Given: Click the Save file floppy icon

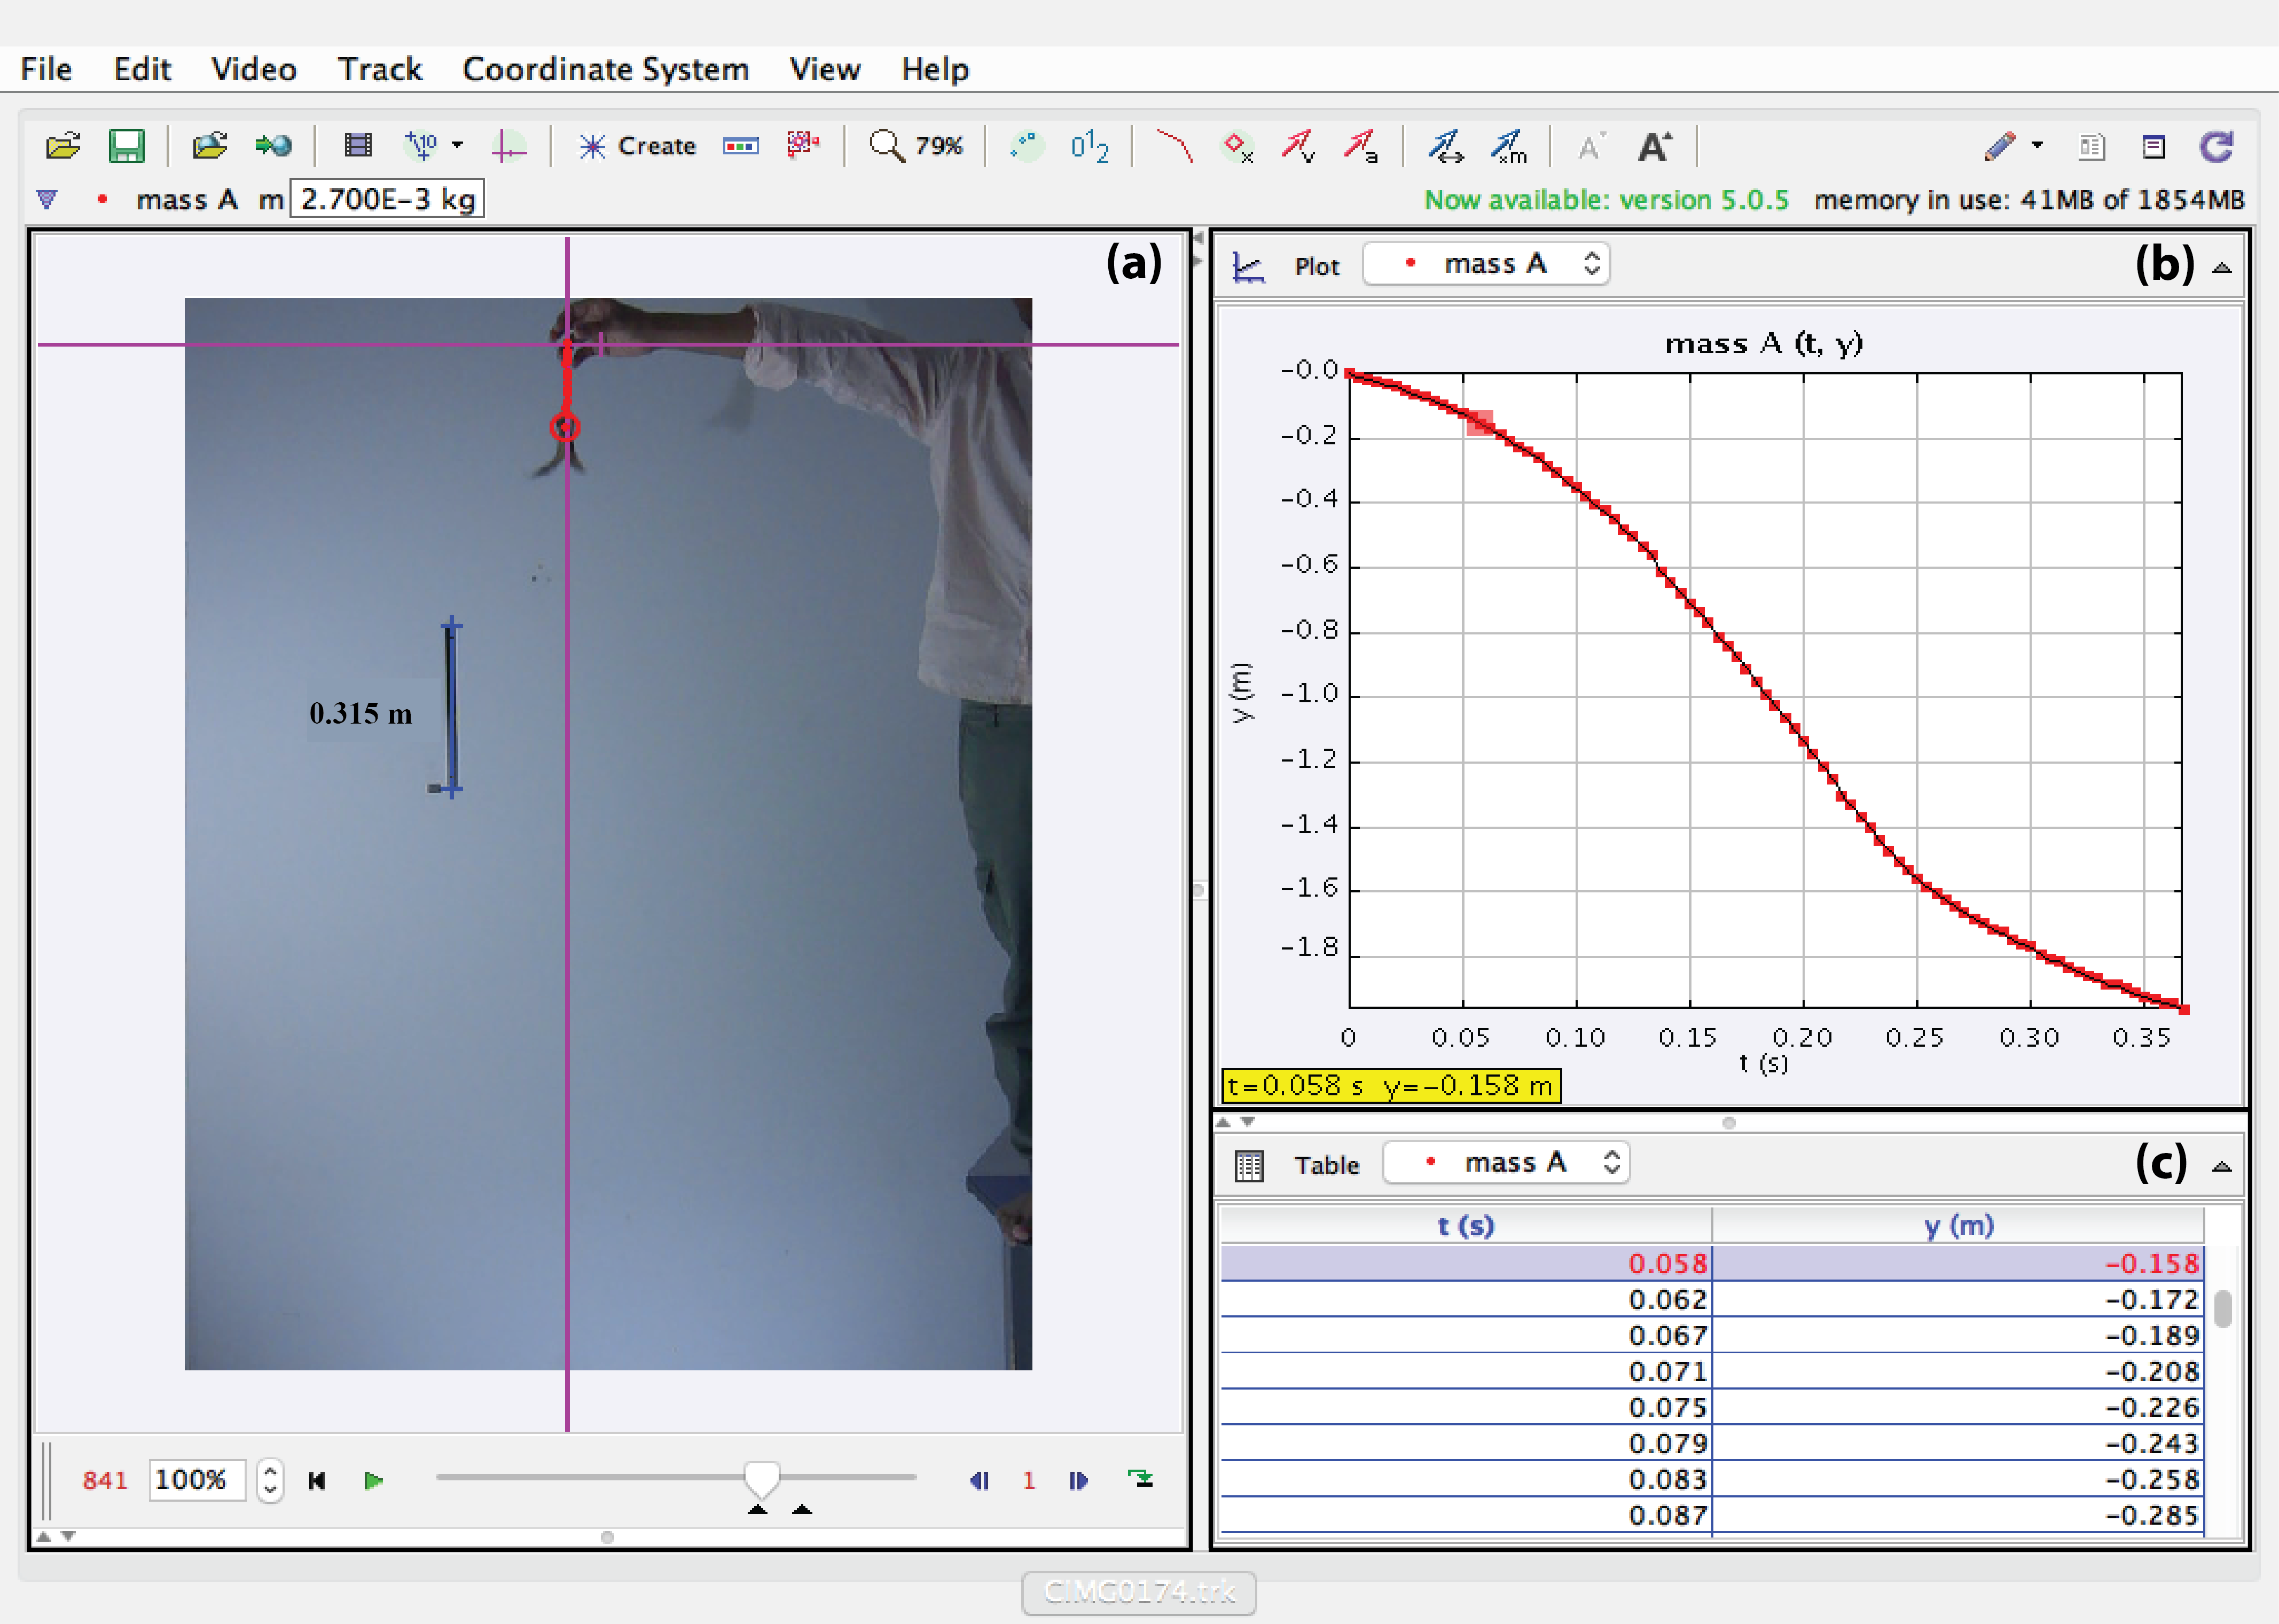Looking at the screenshot, I should [x=126, y=146].
